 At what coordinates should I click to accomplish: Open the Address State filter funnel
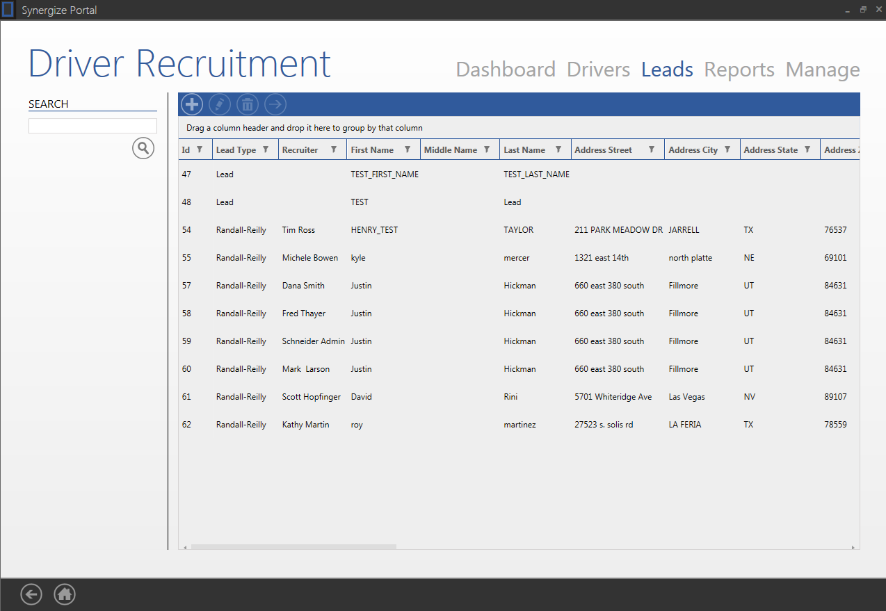tap(807, 149)
